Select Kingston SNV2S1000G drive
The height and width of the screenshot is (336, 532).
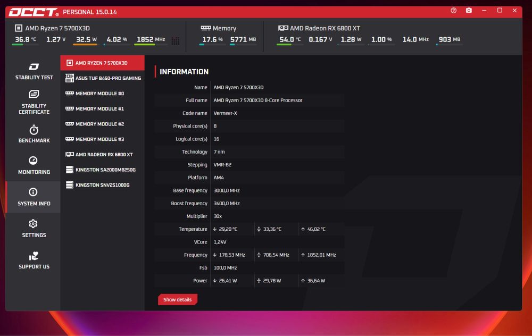tap(102, 185)
